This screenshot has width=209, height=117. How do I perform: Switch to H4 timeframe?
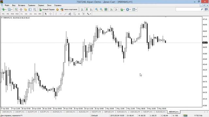26,14
